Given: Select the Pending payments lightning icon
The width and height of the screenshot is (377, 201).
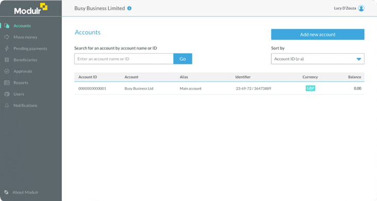Looking at the screenshot, I should coord(7,48).
